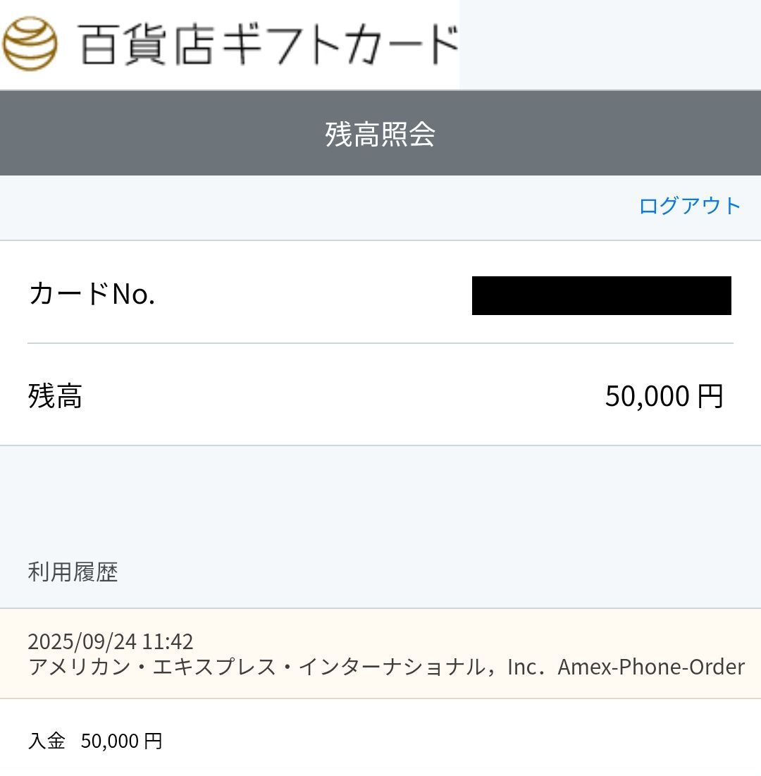Log out via the ログアウト link

click(689, 206)
